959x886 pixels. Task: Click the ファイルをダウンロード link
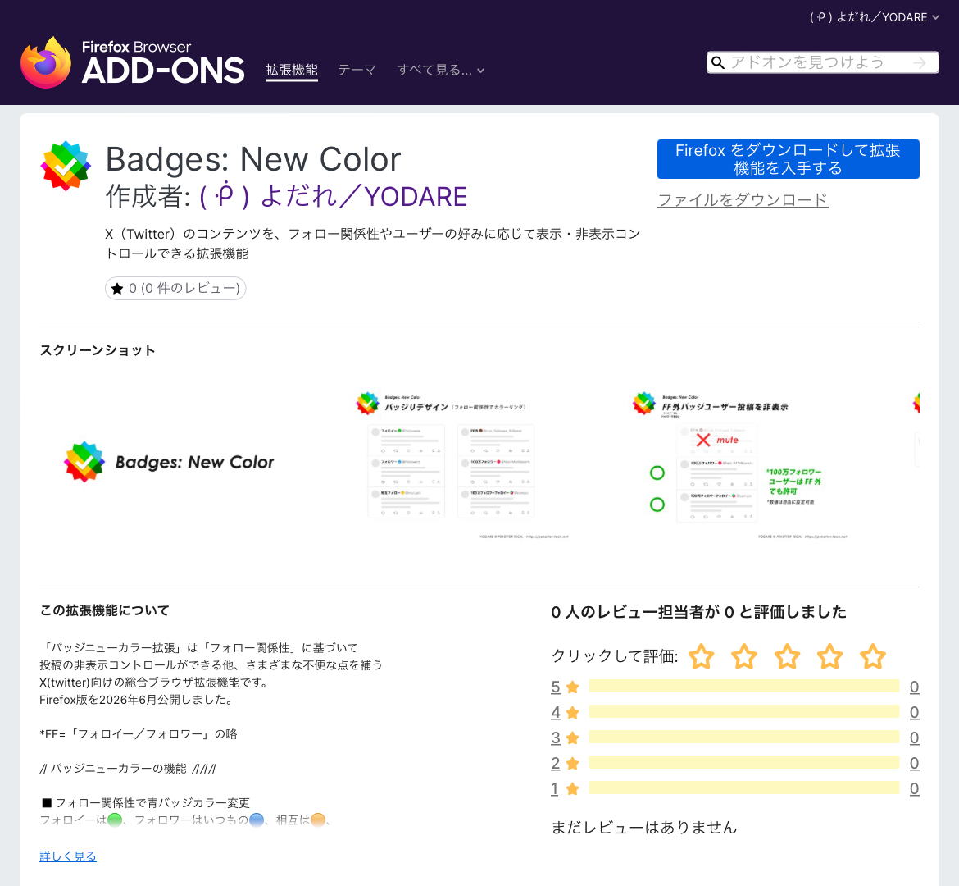[743, 199]
